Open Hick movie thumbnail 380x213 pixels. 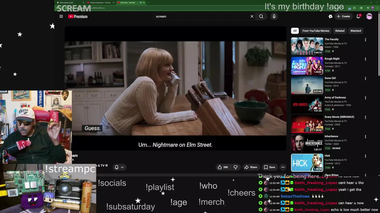pyautogui.click(x=307, y=163)
